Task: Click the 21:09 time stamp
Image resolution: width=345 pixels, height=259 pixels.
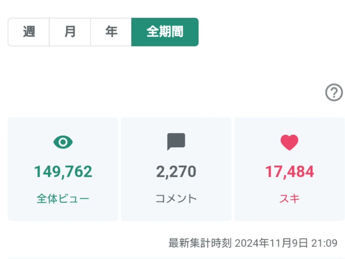Action: point(325,243)
